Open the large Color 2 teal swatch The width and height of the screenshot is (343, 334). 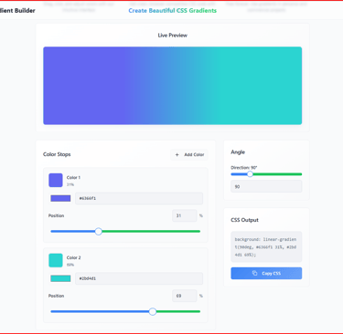tap(56, 260)
